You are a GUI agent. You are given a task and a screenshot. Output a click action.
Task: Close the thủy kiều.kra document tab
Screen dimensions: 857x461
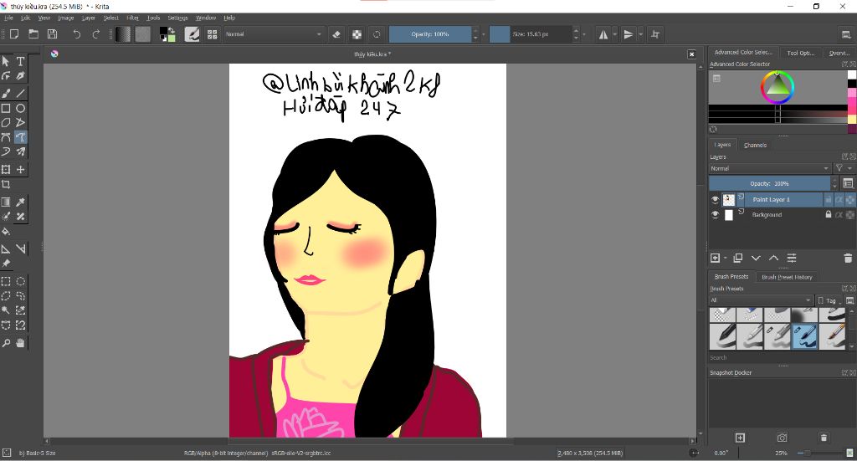click(x=692, y=54)
